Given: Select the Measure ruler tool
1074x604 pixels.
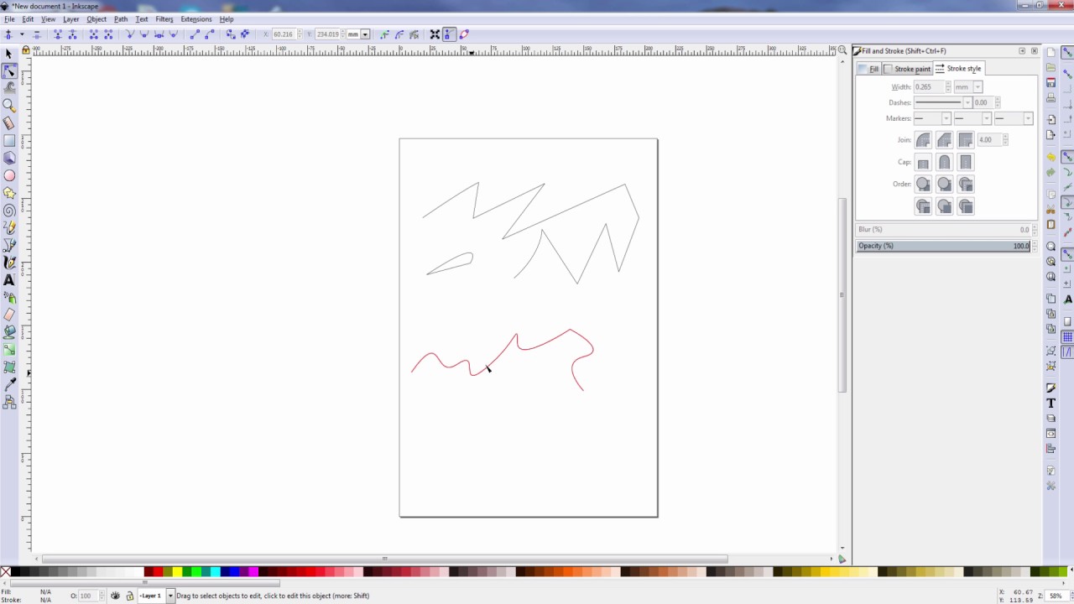Looking at the screenshot, I should (x=9, y=123).
